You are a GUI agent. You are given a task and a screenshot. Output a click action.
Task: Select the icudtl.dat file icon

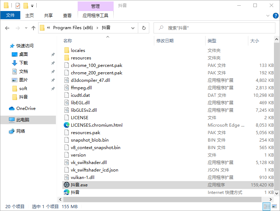[67, 95]
